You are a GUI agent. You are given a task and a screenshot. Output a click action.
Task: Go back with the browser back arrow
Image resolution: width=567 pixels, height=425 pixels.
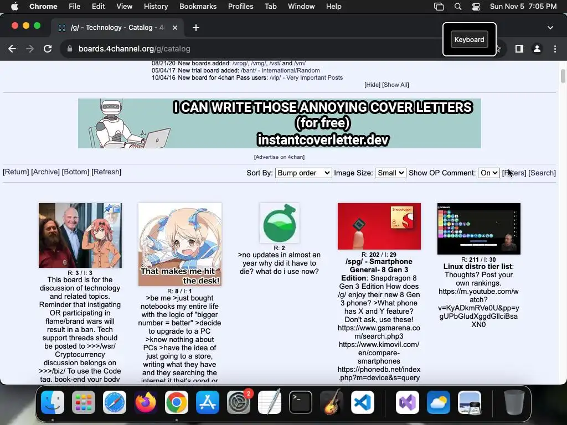(12, 49)
